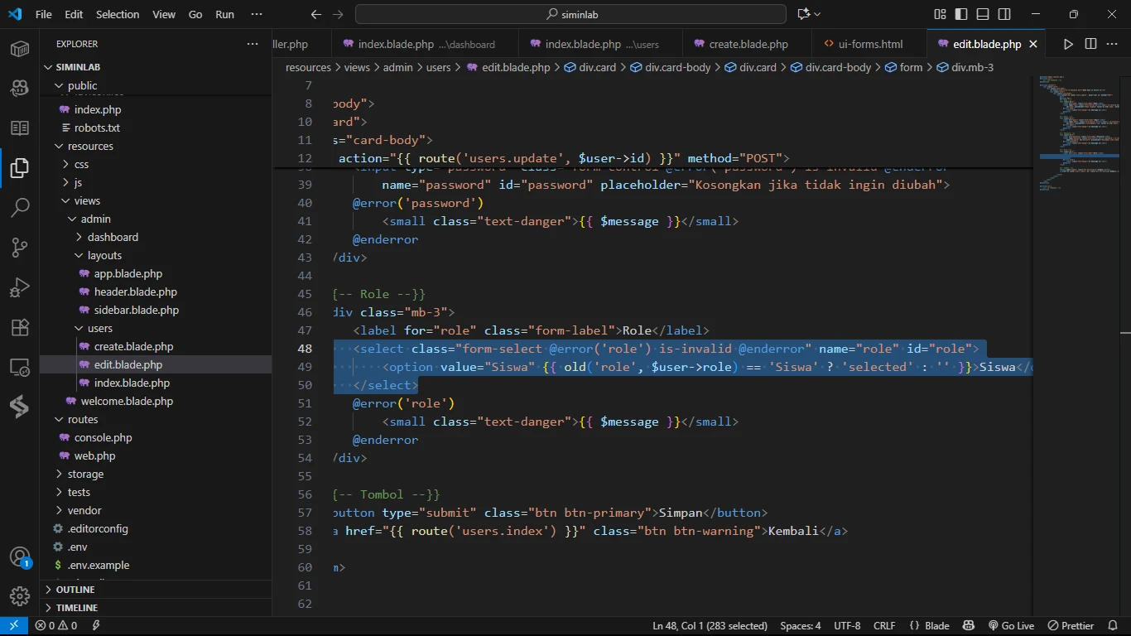The height and width of the screenshot is (636, 1131).
Task: Open the Remote Explorer icon
Action: (20, 367)
